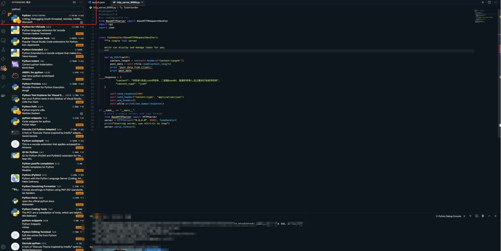
Task: Maximize the terminal panel with chevron
Action: [489, 216]
